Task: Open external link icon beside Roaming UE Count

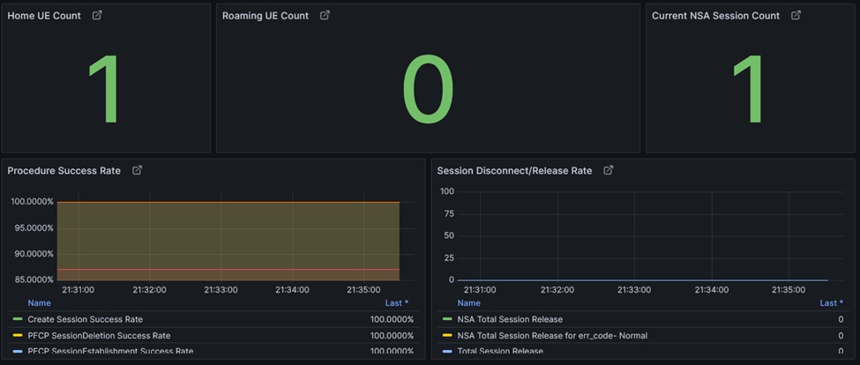Action: tap(325, 16)
